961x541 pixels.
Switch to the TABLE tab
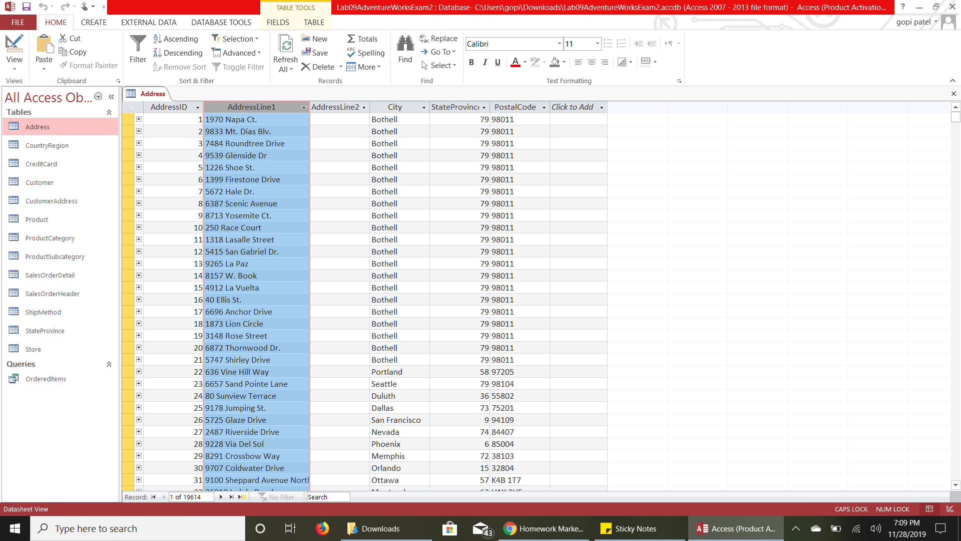(x=314, y=22)
